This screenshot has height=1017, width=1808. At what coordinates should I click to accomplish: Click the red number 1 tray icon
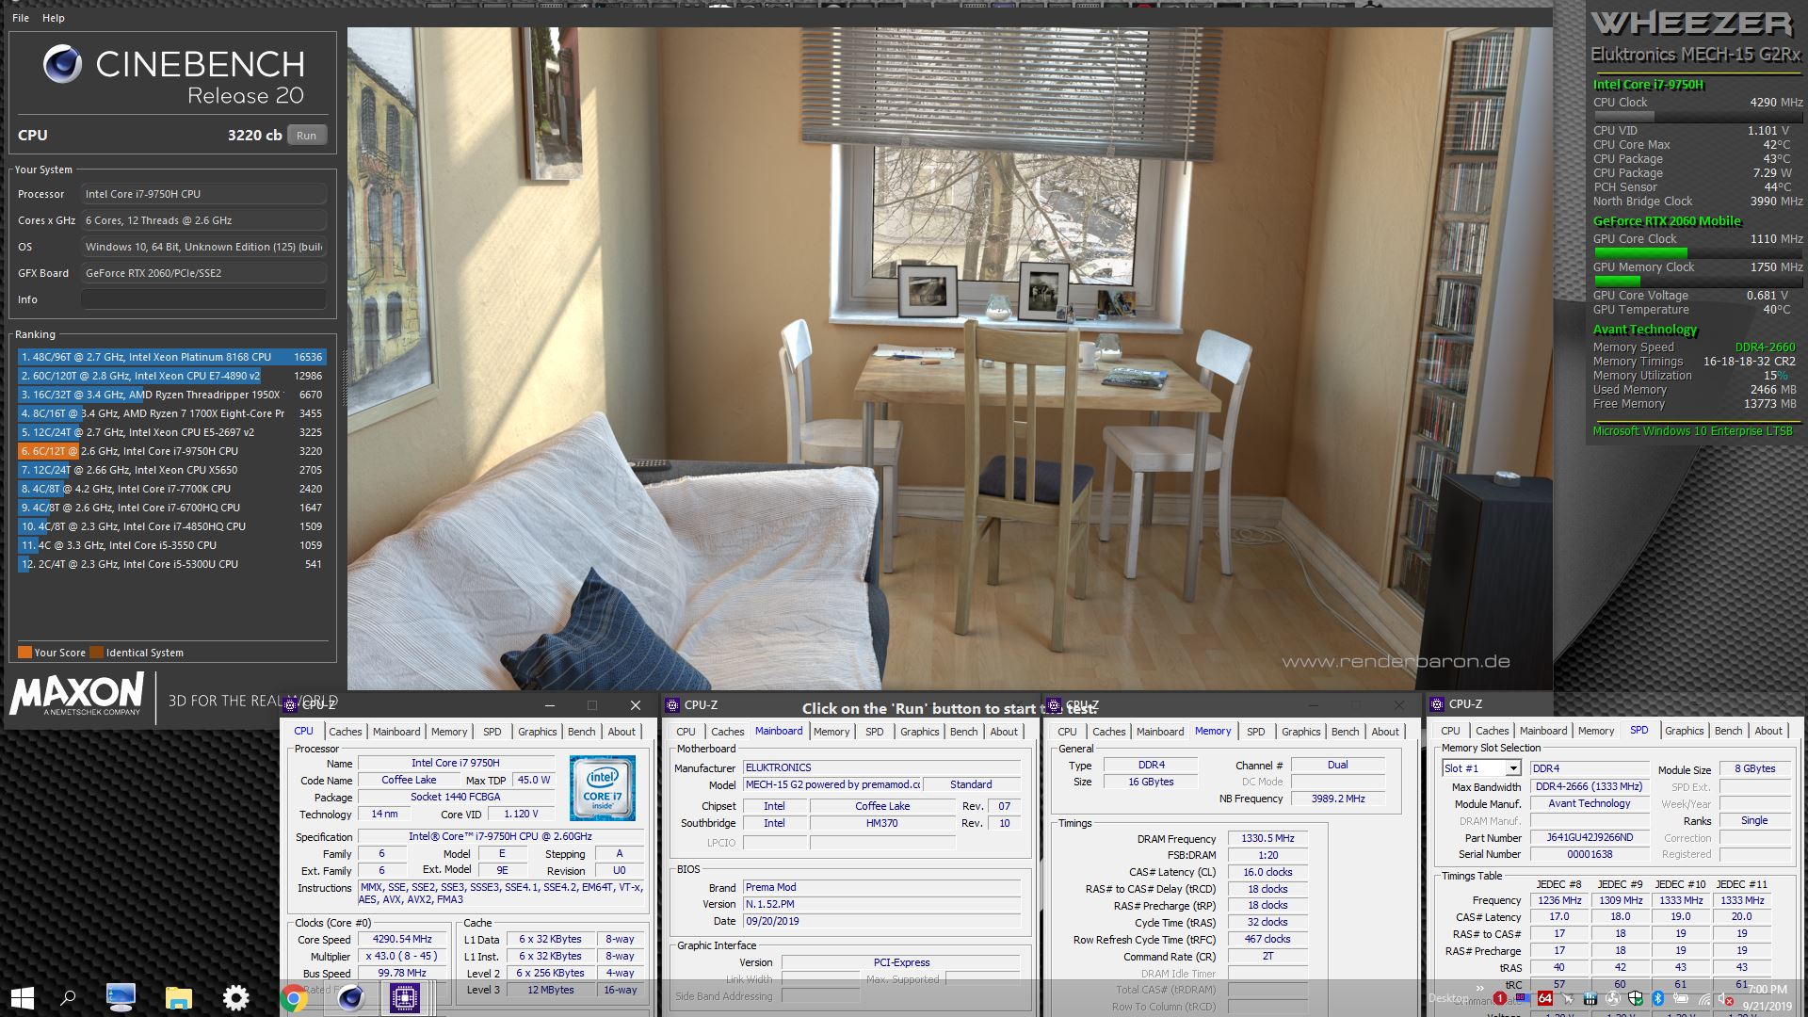coord(1500,998)
